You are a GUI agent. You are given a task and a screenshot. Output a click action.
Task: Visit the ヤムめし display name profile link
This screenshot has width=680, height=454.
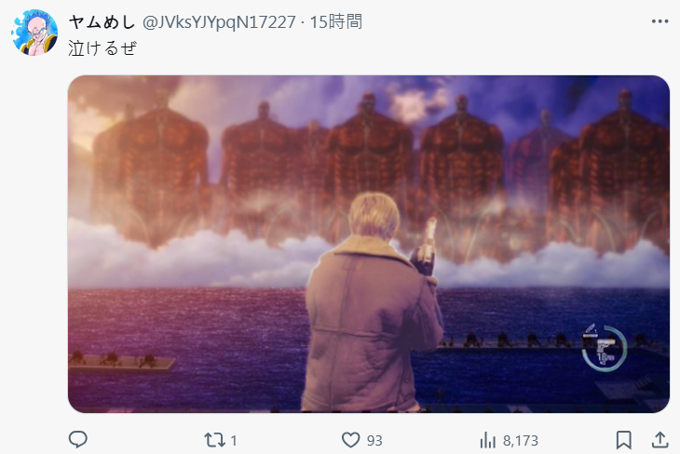102,21
